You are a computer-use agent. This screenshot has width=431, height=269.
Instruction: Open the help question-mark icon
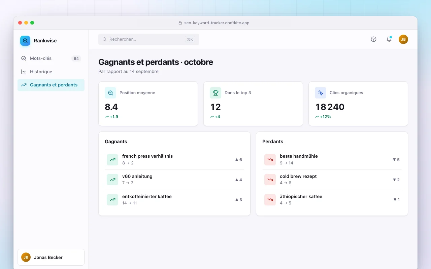coord(373,39)
